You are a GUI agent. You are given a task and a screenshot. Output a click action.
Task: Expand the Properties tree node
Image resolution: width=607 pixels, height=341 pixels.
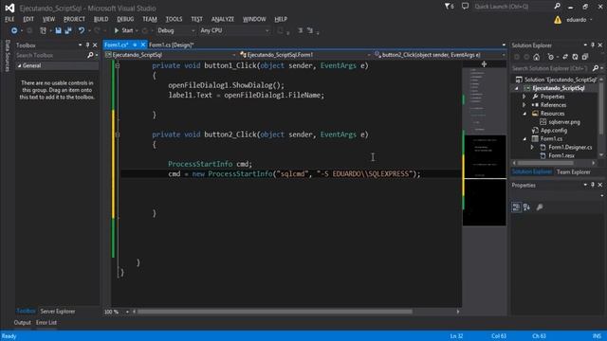point(524,97)
